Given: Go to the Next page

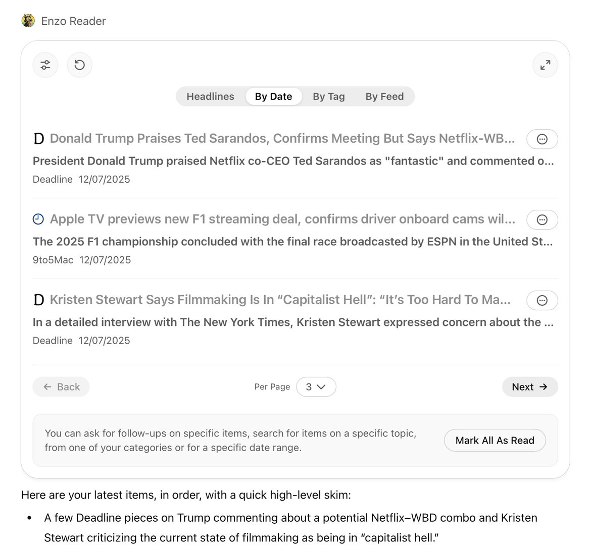Looking at the screenshot, I should (529, 387).
